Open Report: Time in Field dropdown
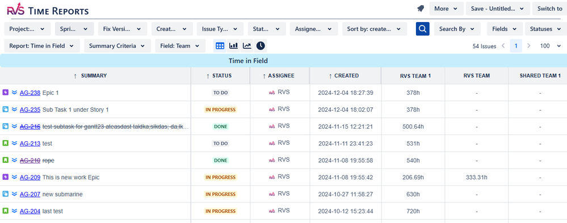Viewport: 567px width, 223px height. [42, 46]
